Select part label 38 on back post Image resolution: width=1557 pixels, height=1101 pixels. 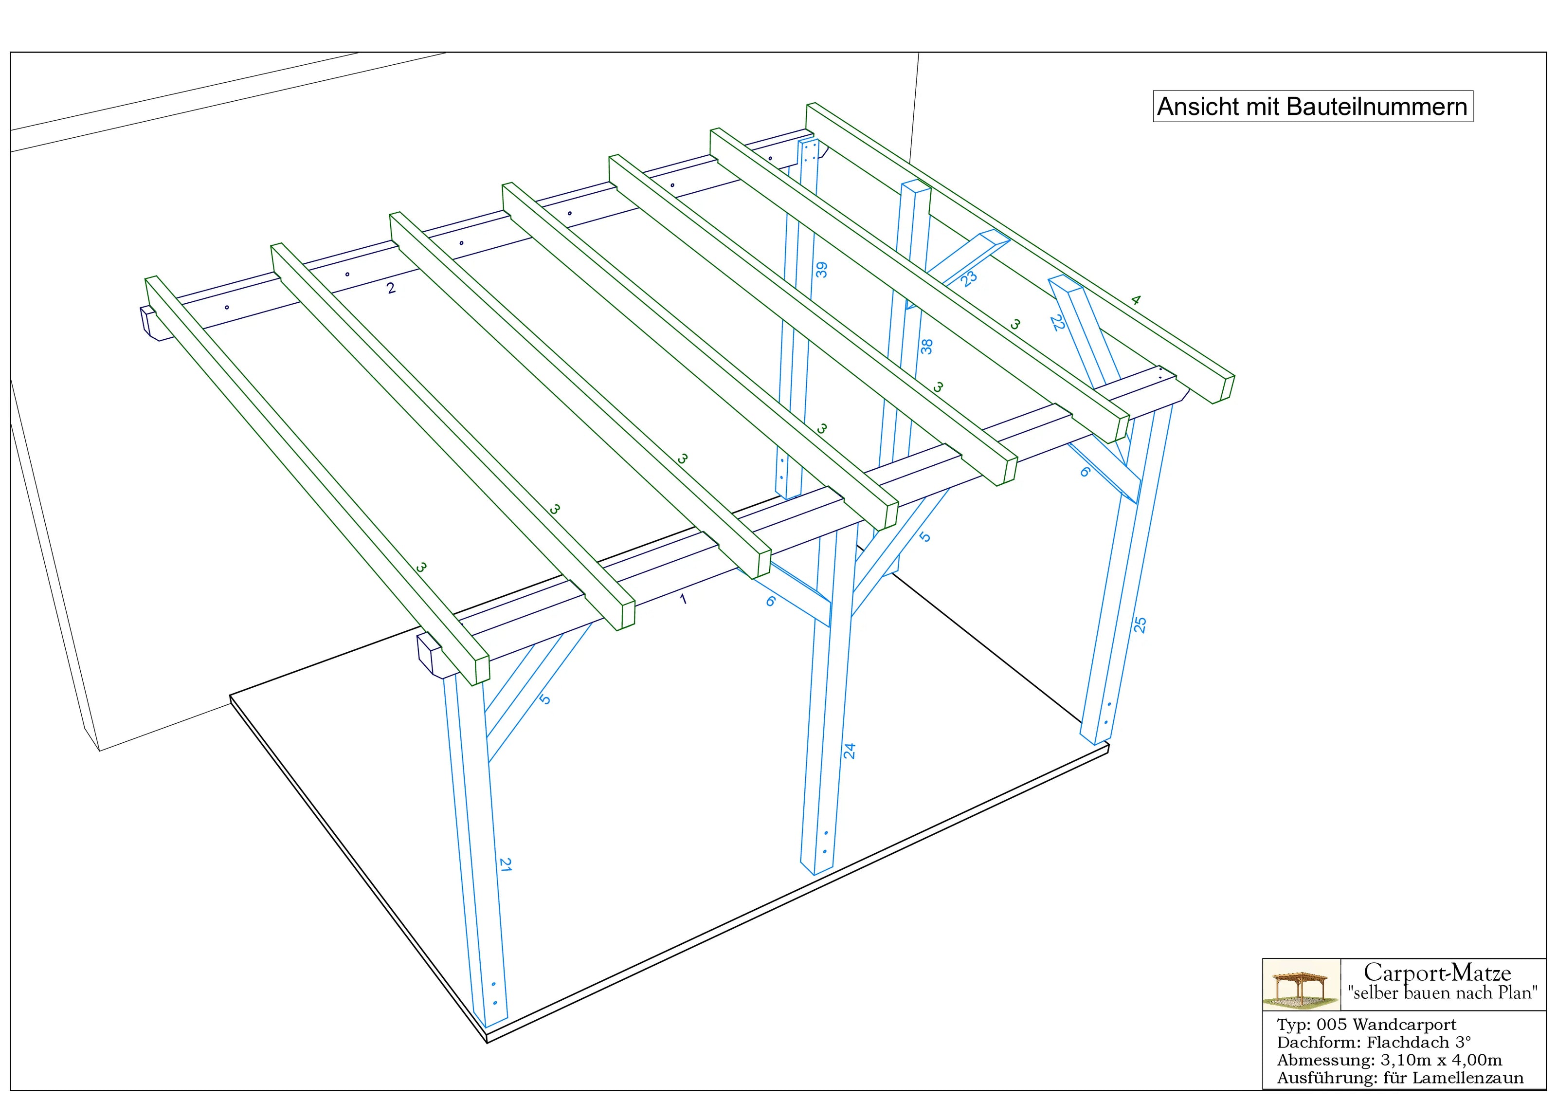pyautogui.click(x=926, y=347)
